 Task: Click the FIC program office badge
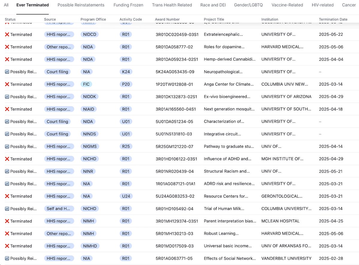(x=86, y=84)
